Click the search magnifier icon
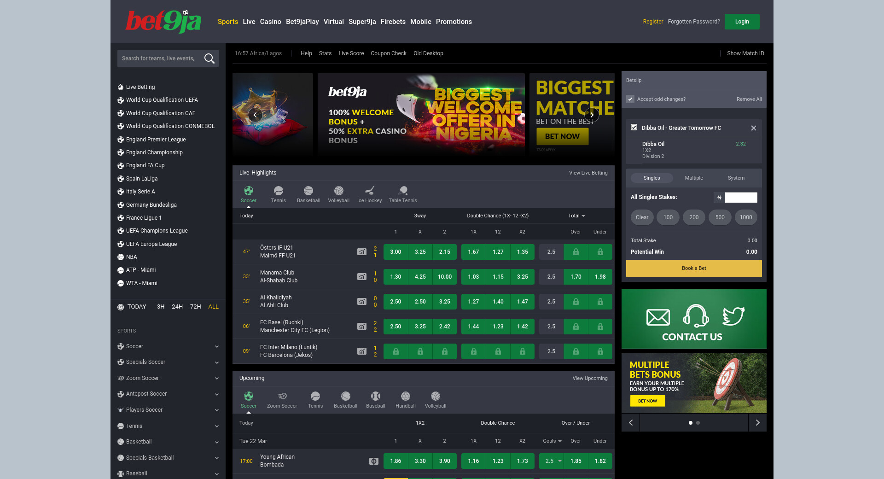 pos(209,58)
